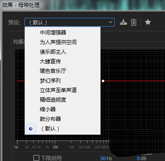Save current settings as preset icon
Screen dimensions: 165x161
pos(123,22)
